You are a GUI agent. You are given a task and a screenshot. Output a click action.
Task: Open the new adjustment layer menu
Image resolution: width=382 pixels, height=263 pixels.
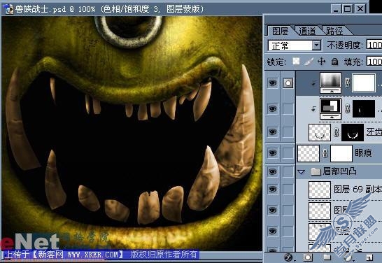tap(348, 257)
